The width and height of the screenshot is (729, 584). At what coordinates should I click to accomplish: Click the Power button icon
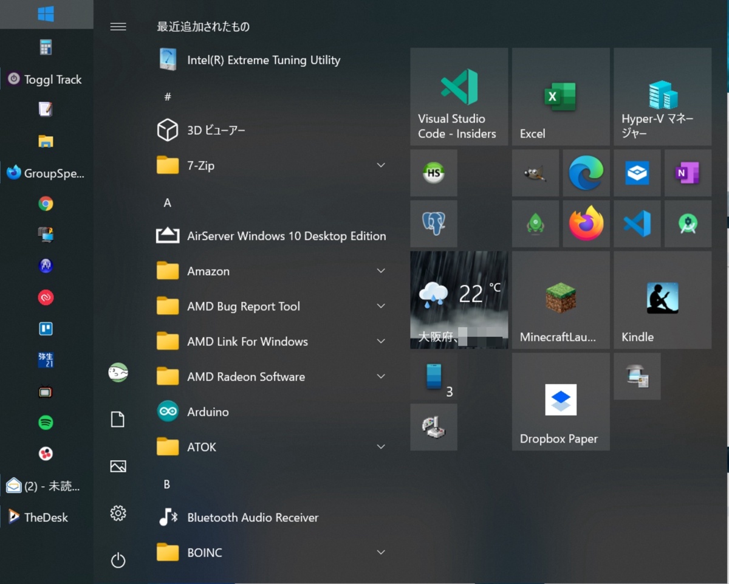(x=118, y=560)
